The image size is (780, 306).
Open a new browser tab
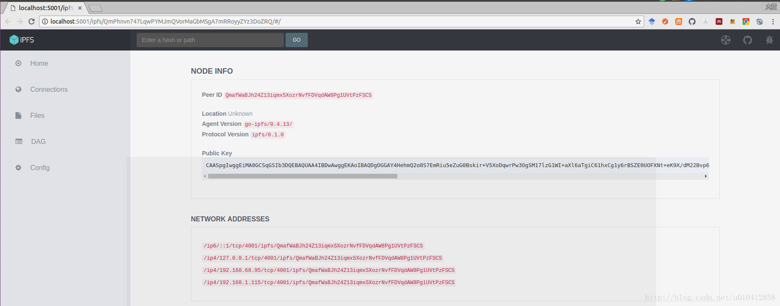click(x=95, y=8)
